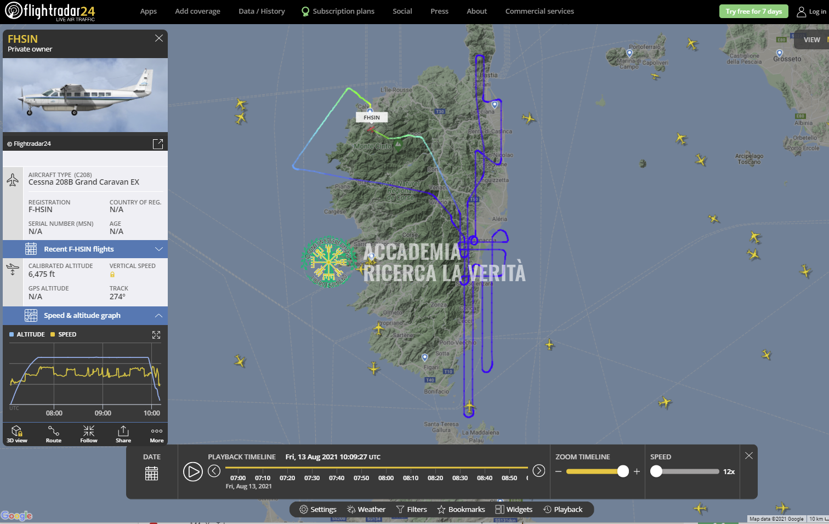The image size is (829, 524).
Task: Expand the aircraft photo to full size
Action: coord(158,144)
